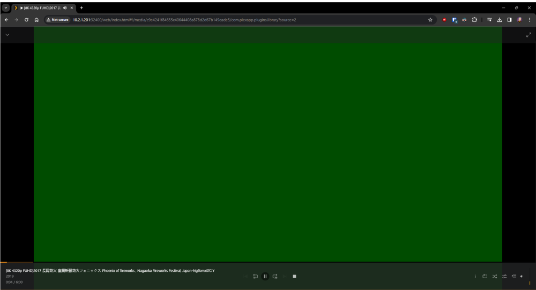Mute the tab with the speaker icon
Image resolution: width=536 pixels, height=290 pixels.
(65, 8)
